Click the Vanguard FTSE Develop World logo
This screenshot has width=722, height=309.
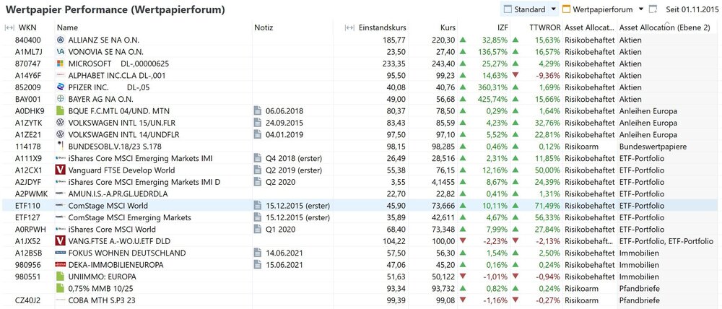pos(61,170)
